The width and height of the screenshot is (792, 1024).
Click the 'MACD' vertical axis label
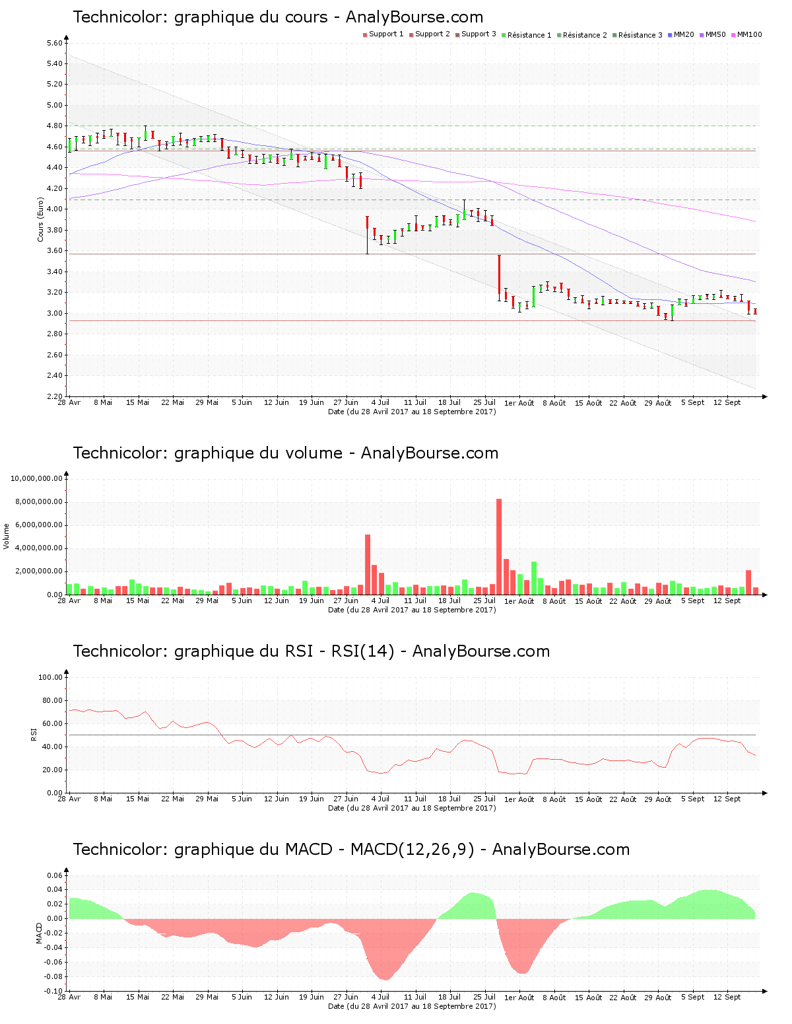click(39, 932)
